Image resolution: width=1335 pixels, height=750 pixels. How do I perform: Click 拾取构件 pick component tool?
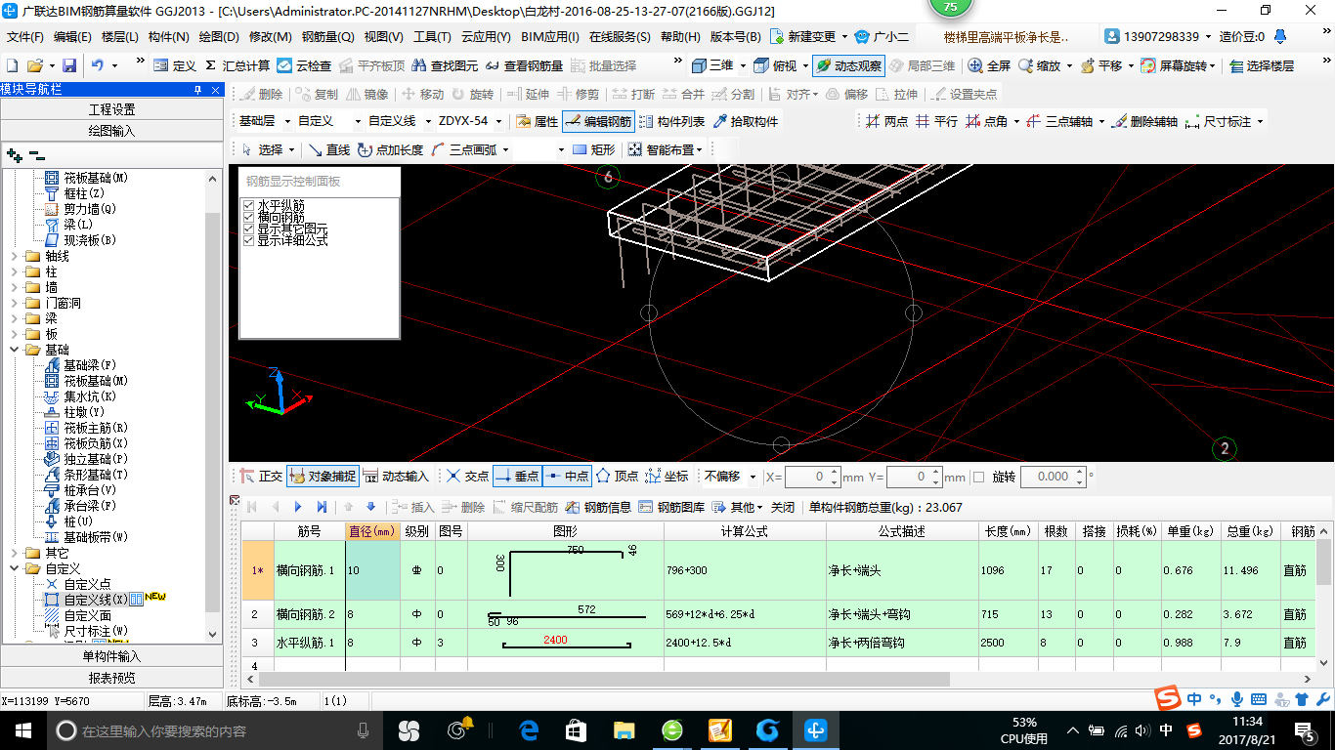tap(746, 122)
